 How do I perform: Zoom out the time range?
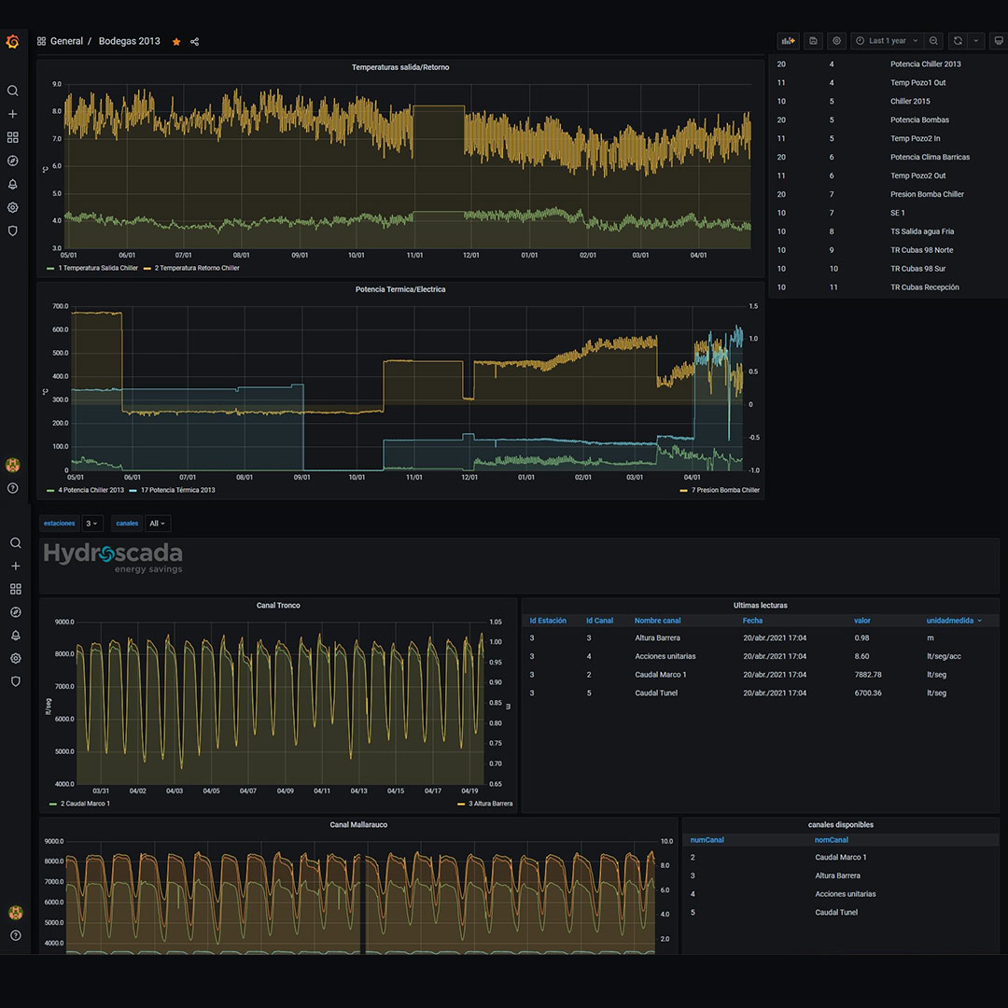pos(933,41)
